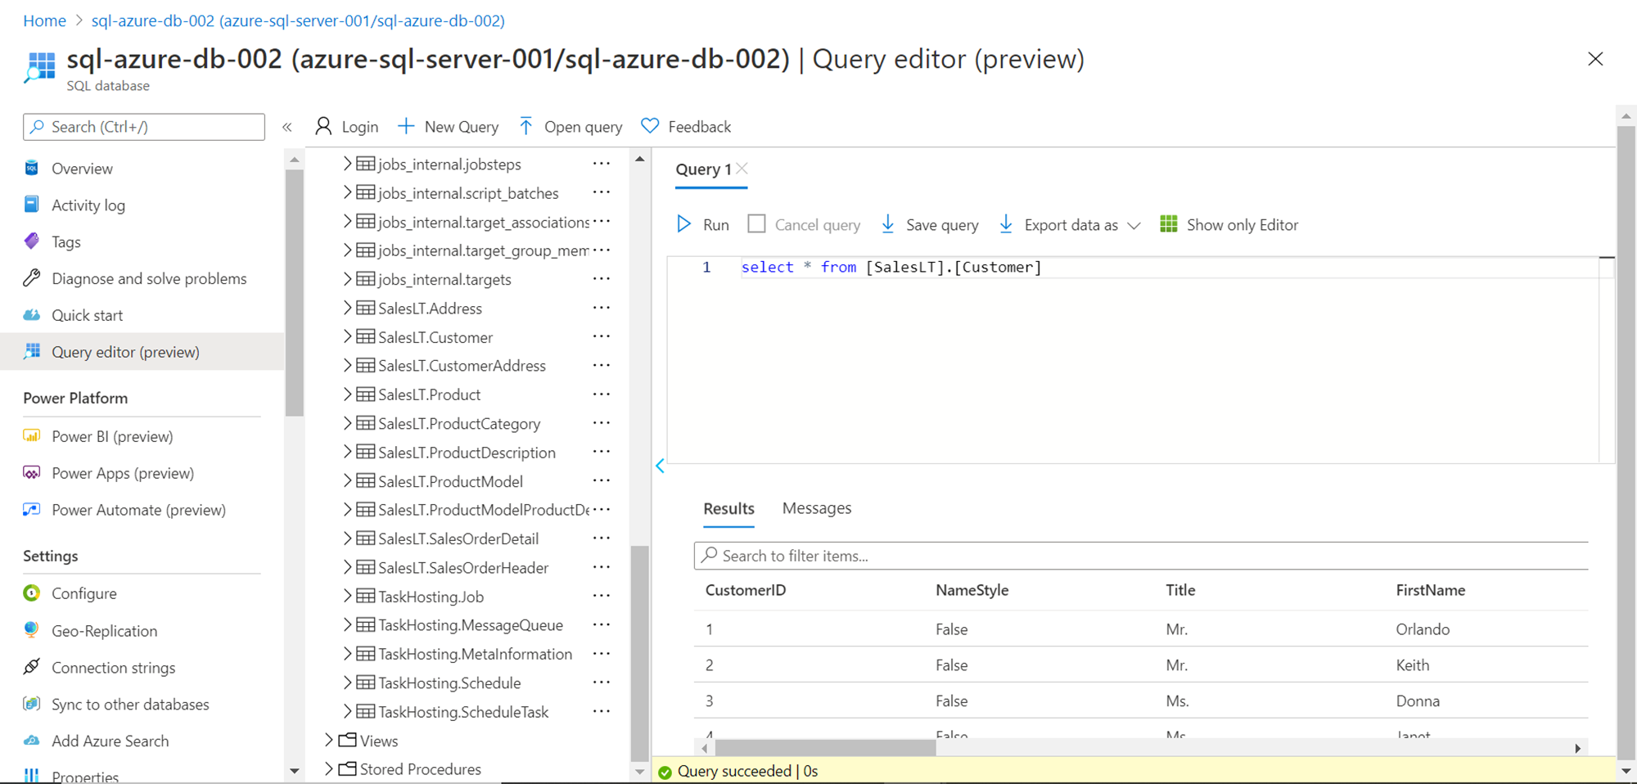Open Diagnose and solve problems
Viewport: 1637px width, 784px height.
[148, 279]
